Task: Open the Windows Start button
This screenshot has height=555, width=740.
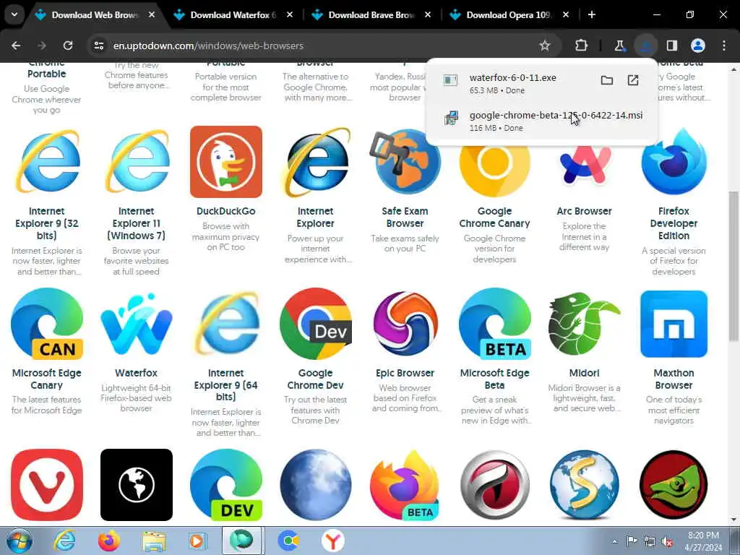Action: 20,541
